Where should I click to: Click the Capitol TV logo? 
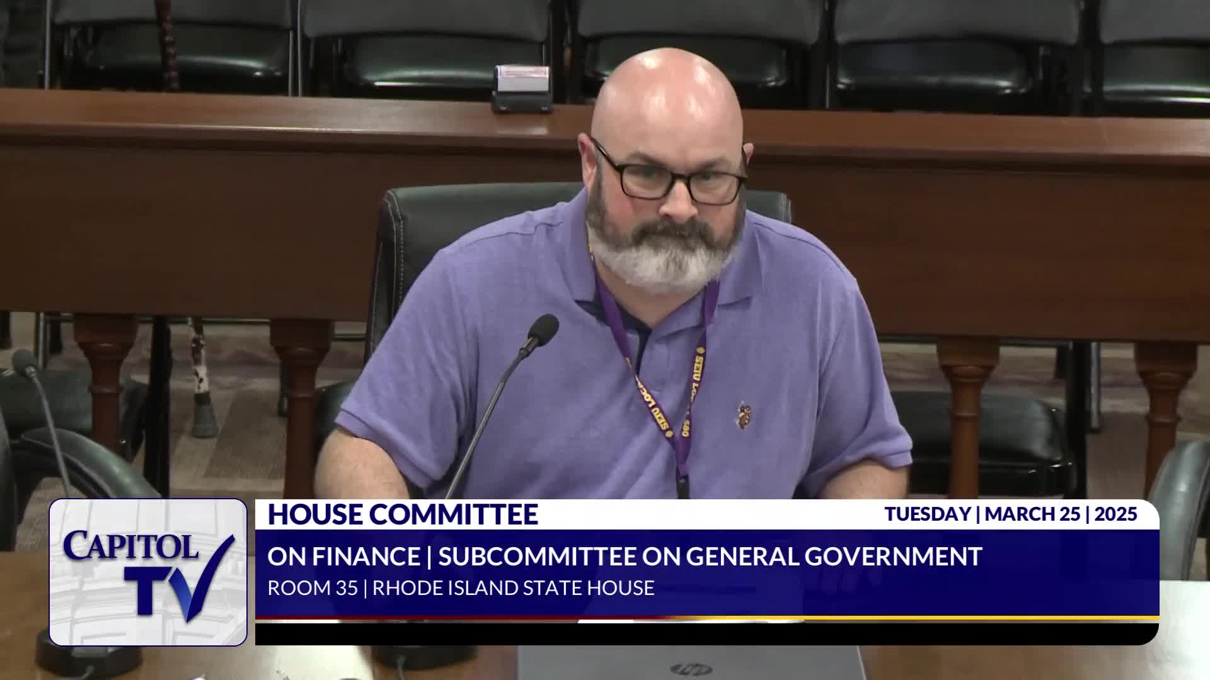[148, 572]
